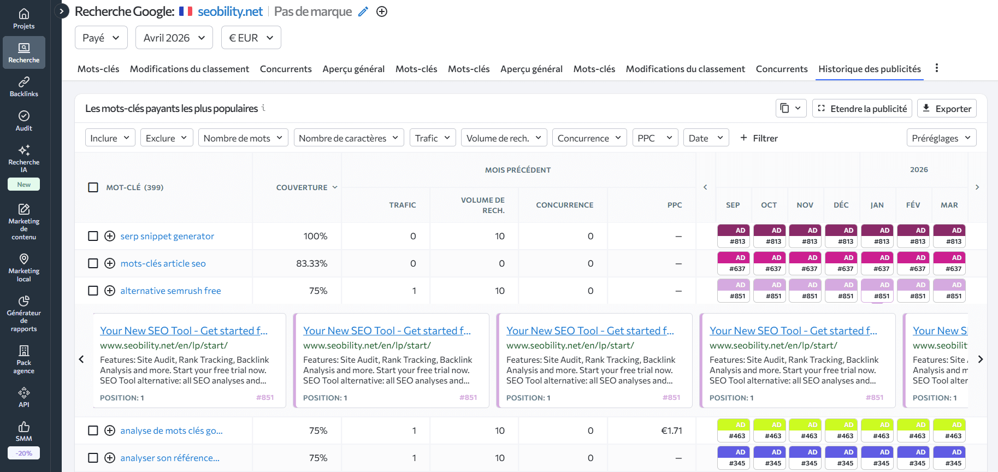Show next months in ad history
This screenshot has width=998, height=472.
click(977, 187)
